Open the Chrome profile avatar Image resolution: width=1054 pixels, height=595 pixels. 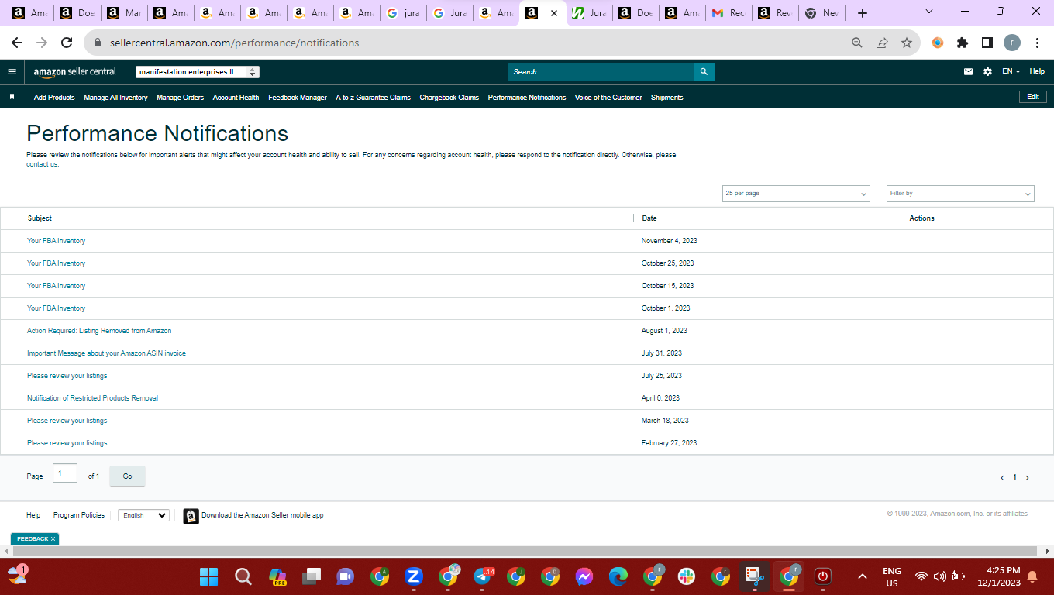click(1012, 43)
